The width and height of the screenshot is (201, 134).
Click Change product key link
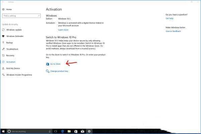[x=59, y=71]
